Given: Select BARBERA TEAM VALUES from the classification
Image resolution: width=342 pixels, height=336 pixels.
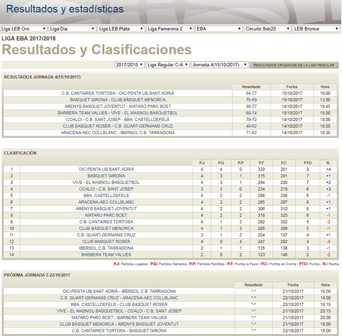Looking at the screenshot, I should click(x=106, y=254).
